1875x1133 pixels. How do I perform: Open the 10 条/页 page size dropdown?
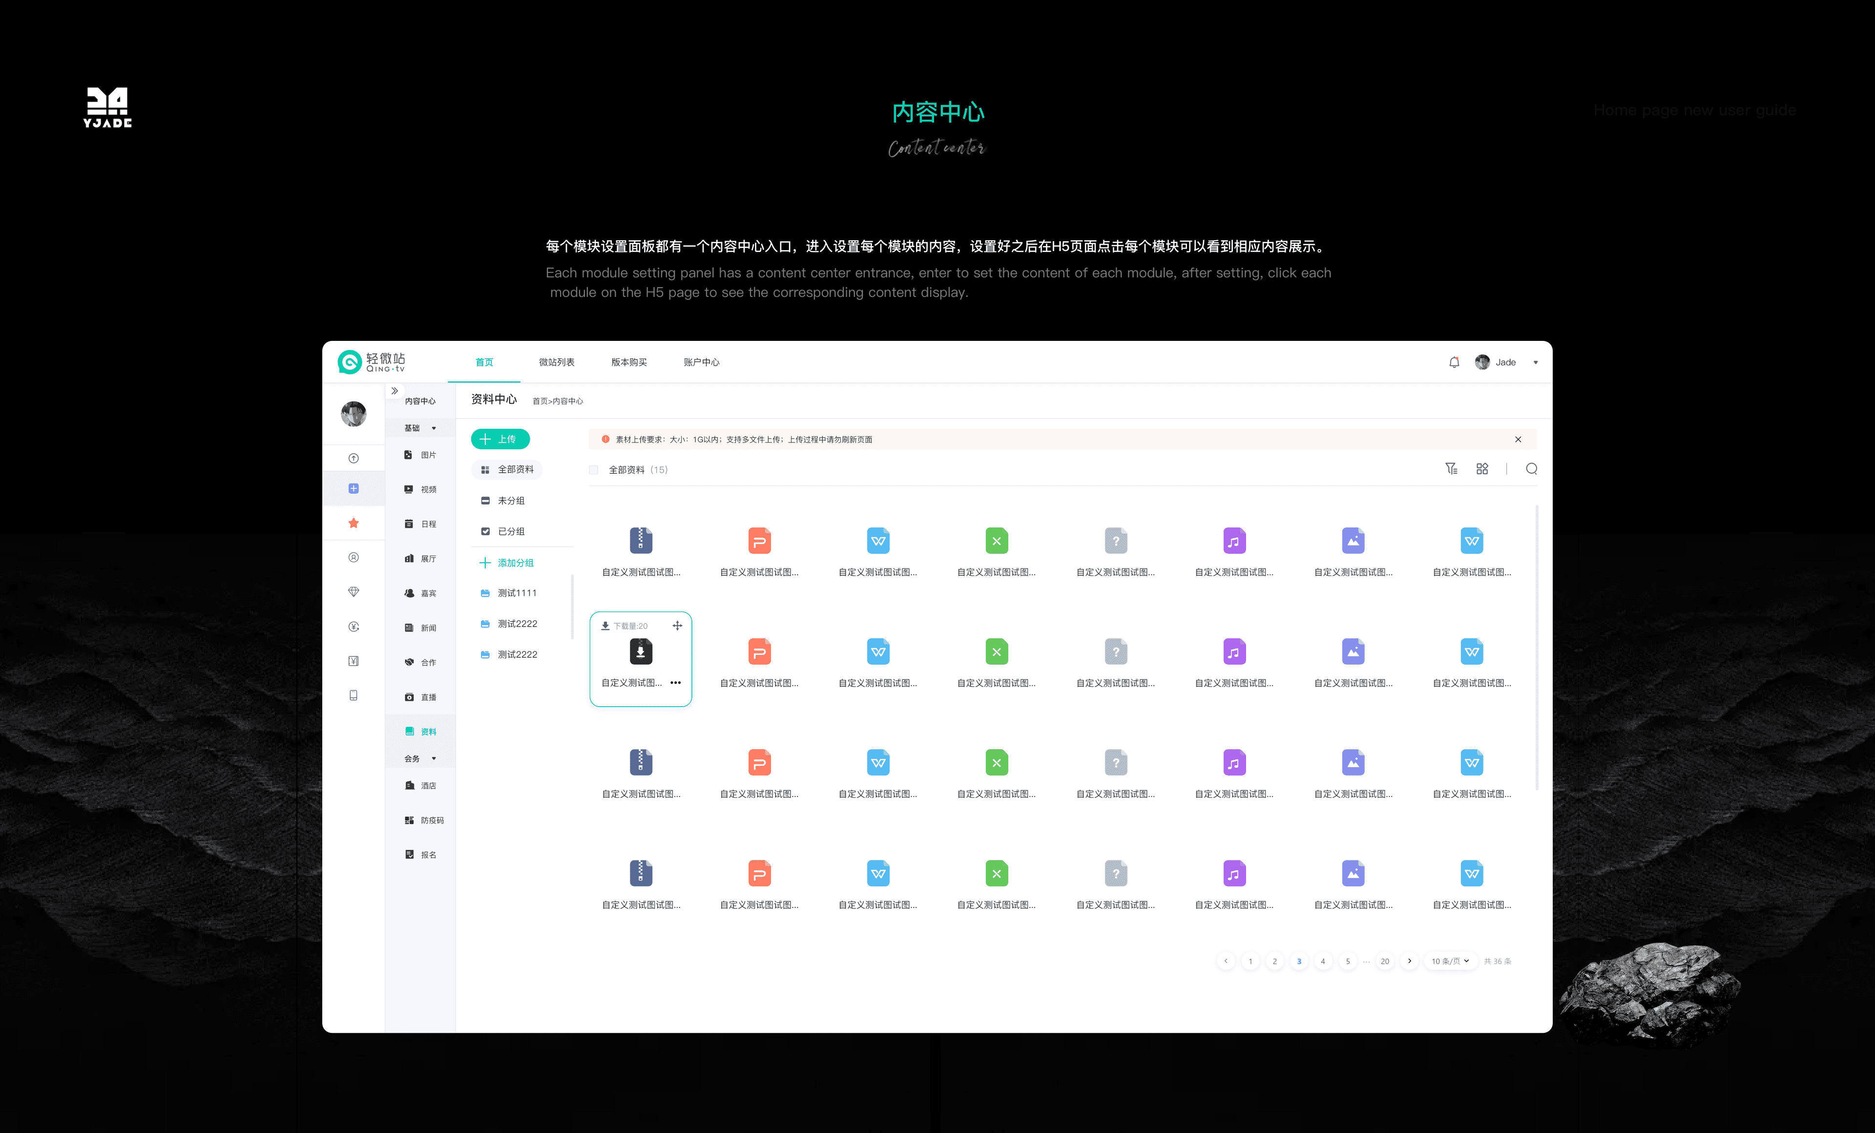coord(1450,961)
